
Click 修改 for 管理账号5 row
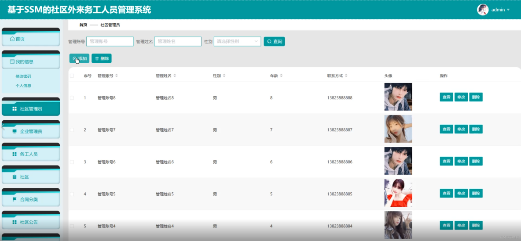pos(461,193)
